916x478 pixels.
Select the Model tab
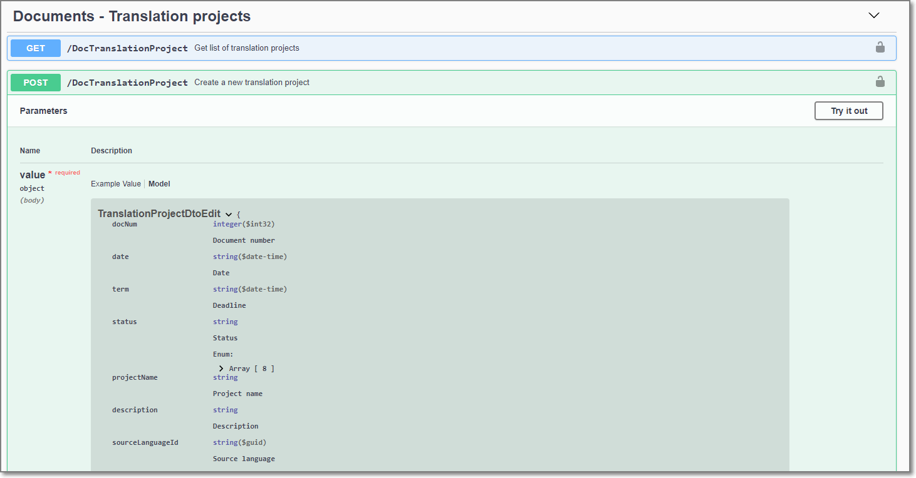159,184
